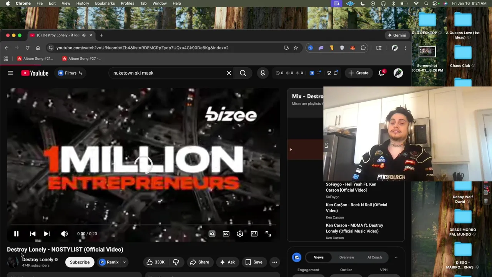Enter fullscreen on the video player

[x=268, y=234]
